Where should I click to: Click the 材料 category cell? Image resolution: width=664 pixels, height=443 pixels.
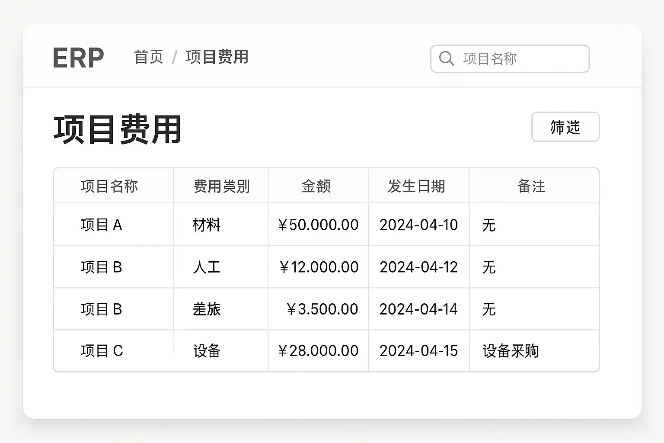[x=207, y=225]
